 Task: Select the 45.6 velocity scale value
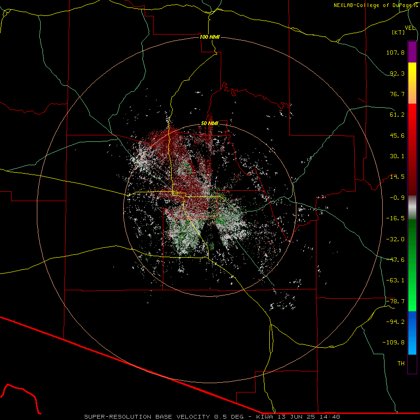coord(397,135)
